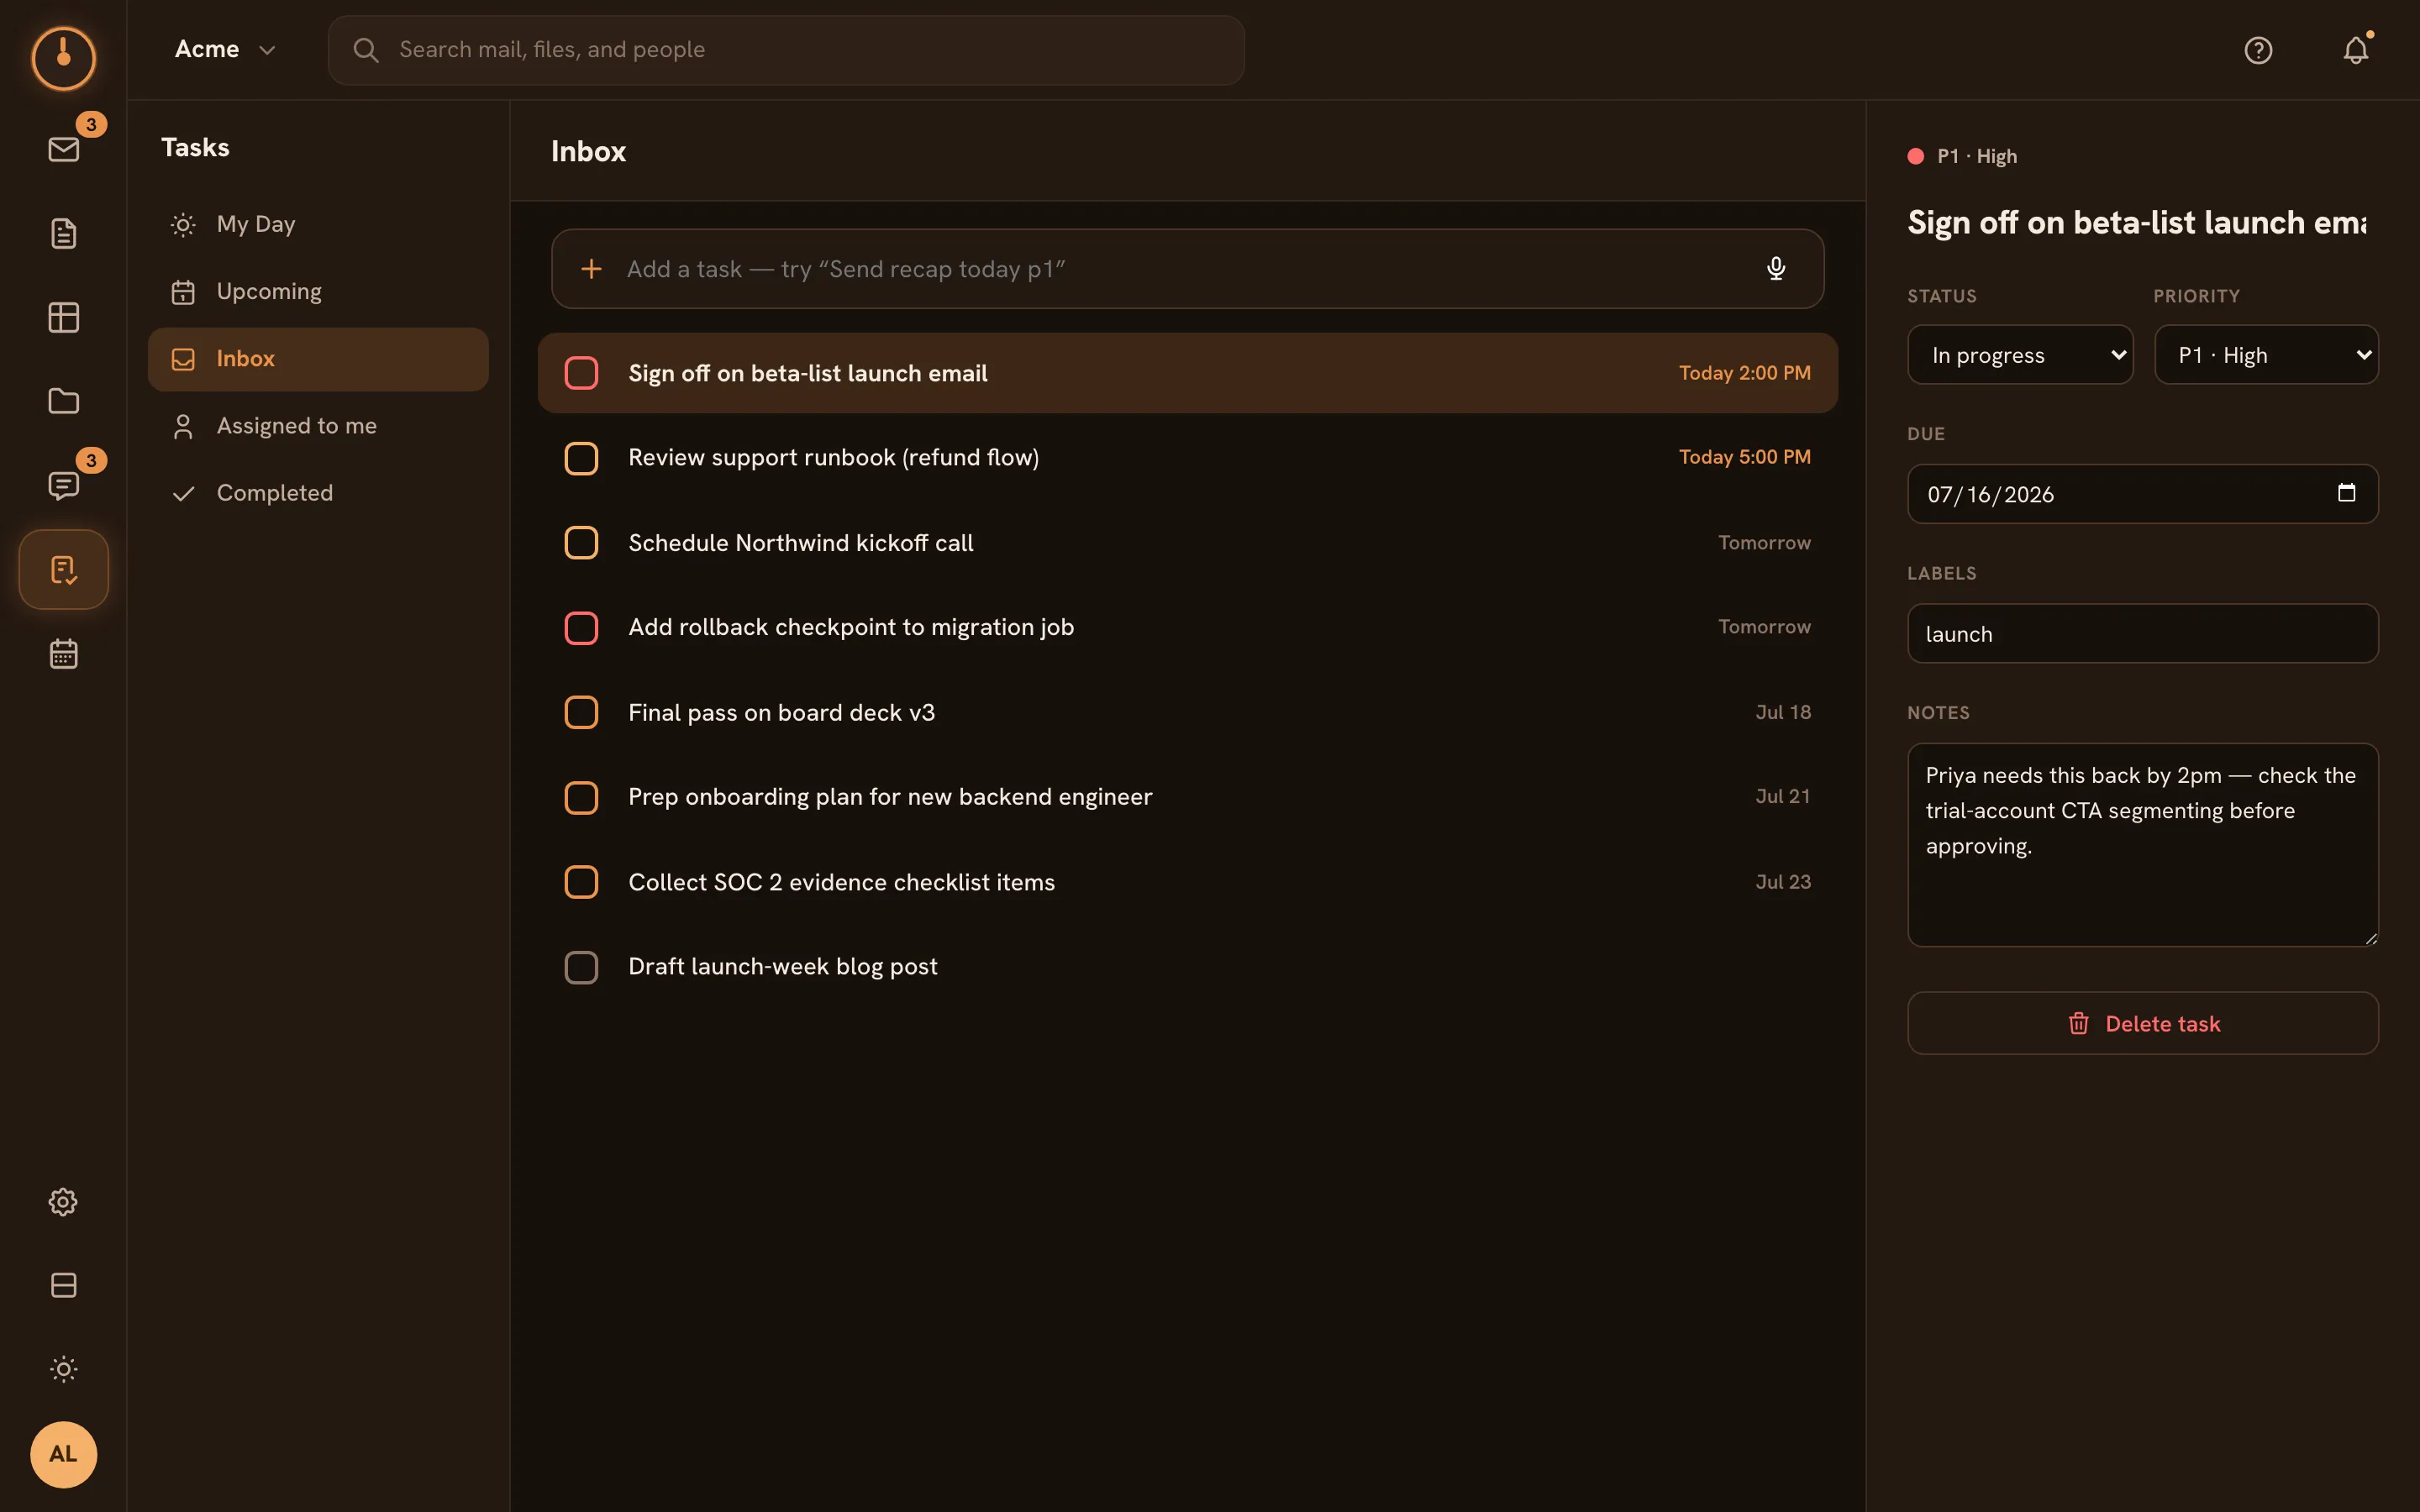The width and height of the screenshot is (2420, 1512).
Task: Check off Review support runbook task
Action: click(x=581, y=458)
